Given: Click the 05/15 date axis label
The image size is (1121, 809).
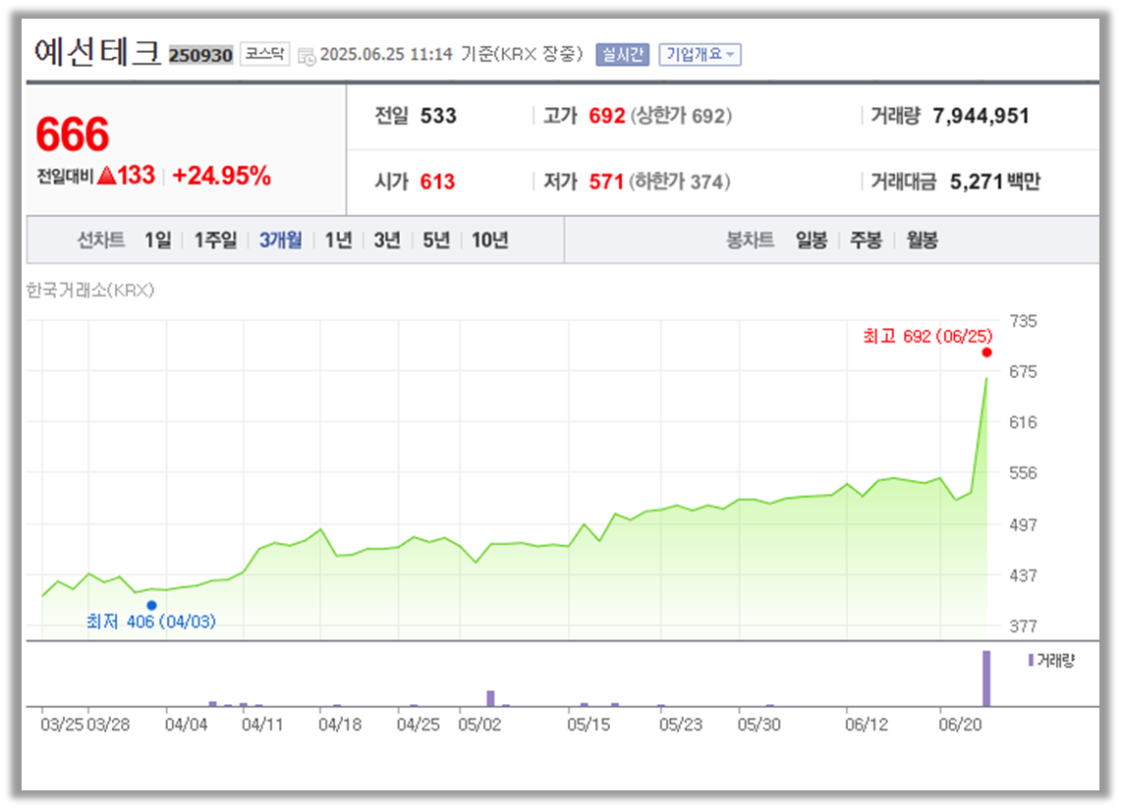Looking at the screenshot, I should (x=589, y=725).
